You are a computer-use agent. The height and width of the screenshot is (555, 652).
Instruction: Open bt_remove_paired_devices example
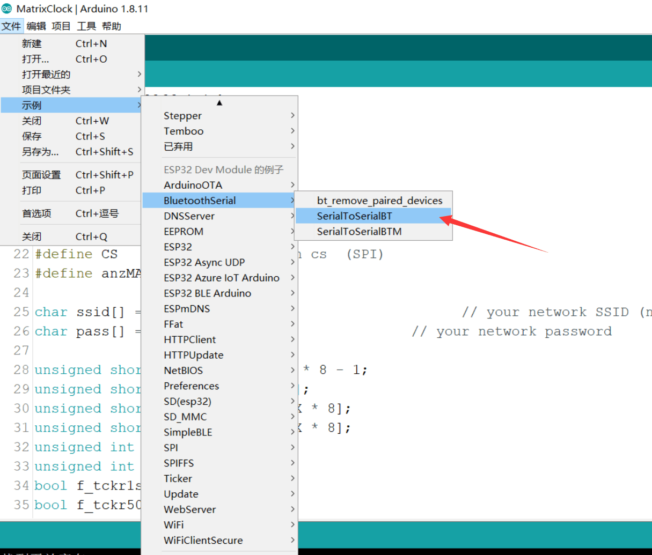(x=373, y=201)
